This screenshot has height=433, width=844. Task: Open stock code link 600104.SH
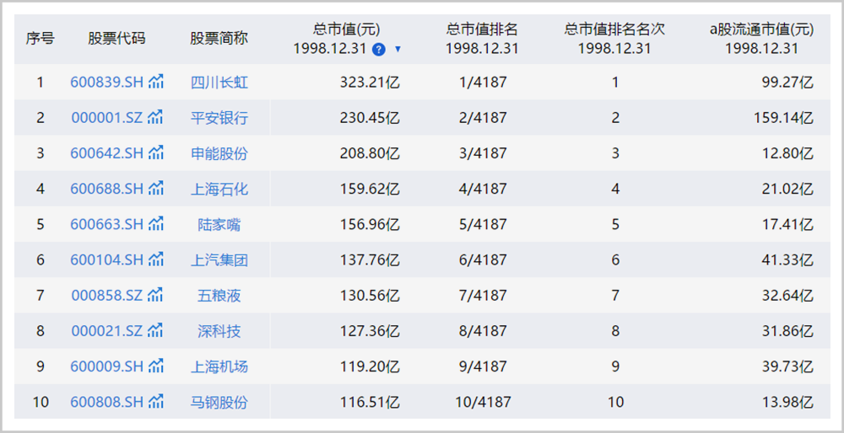pos(107,259)
